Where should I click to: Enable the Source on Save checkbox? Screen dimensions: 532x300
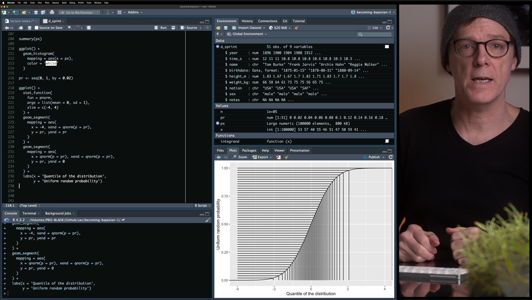click(x=37, y=28)
